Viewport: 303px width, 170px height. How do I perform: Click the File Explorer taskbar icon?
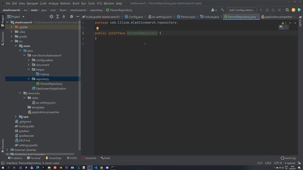point(49,168)
